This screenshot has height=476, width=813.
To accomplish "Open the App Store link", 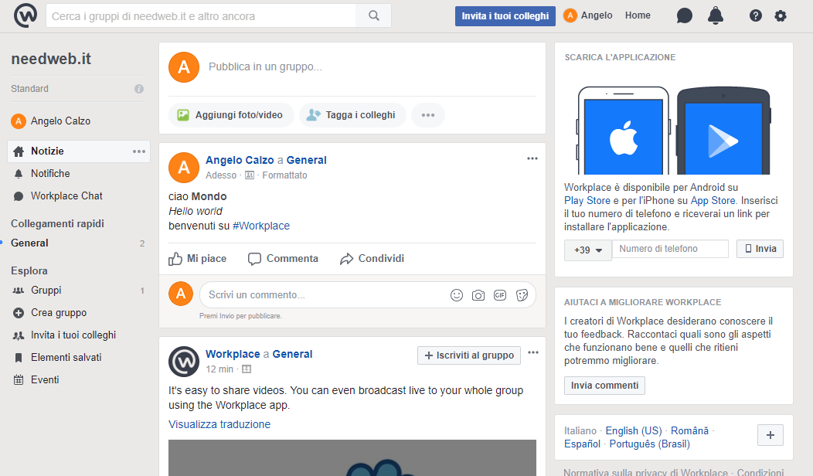I will pos(713,201).
